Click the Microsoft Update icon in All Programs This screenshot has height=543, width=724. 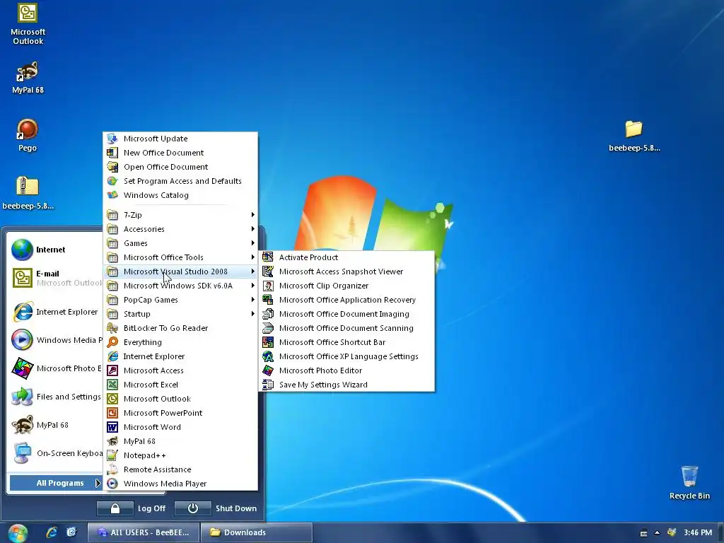[x=112, y=139]
